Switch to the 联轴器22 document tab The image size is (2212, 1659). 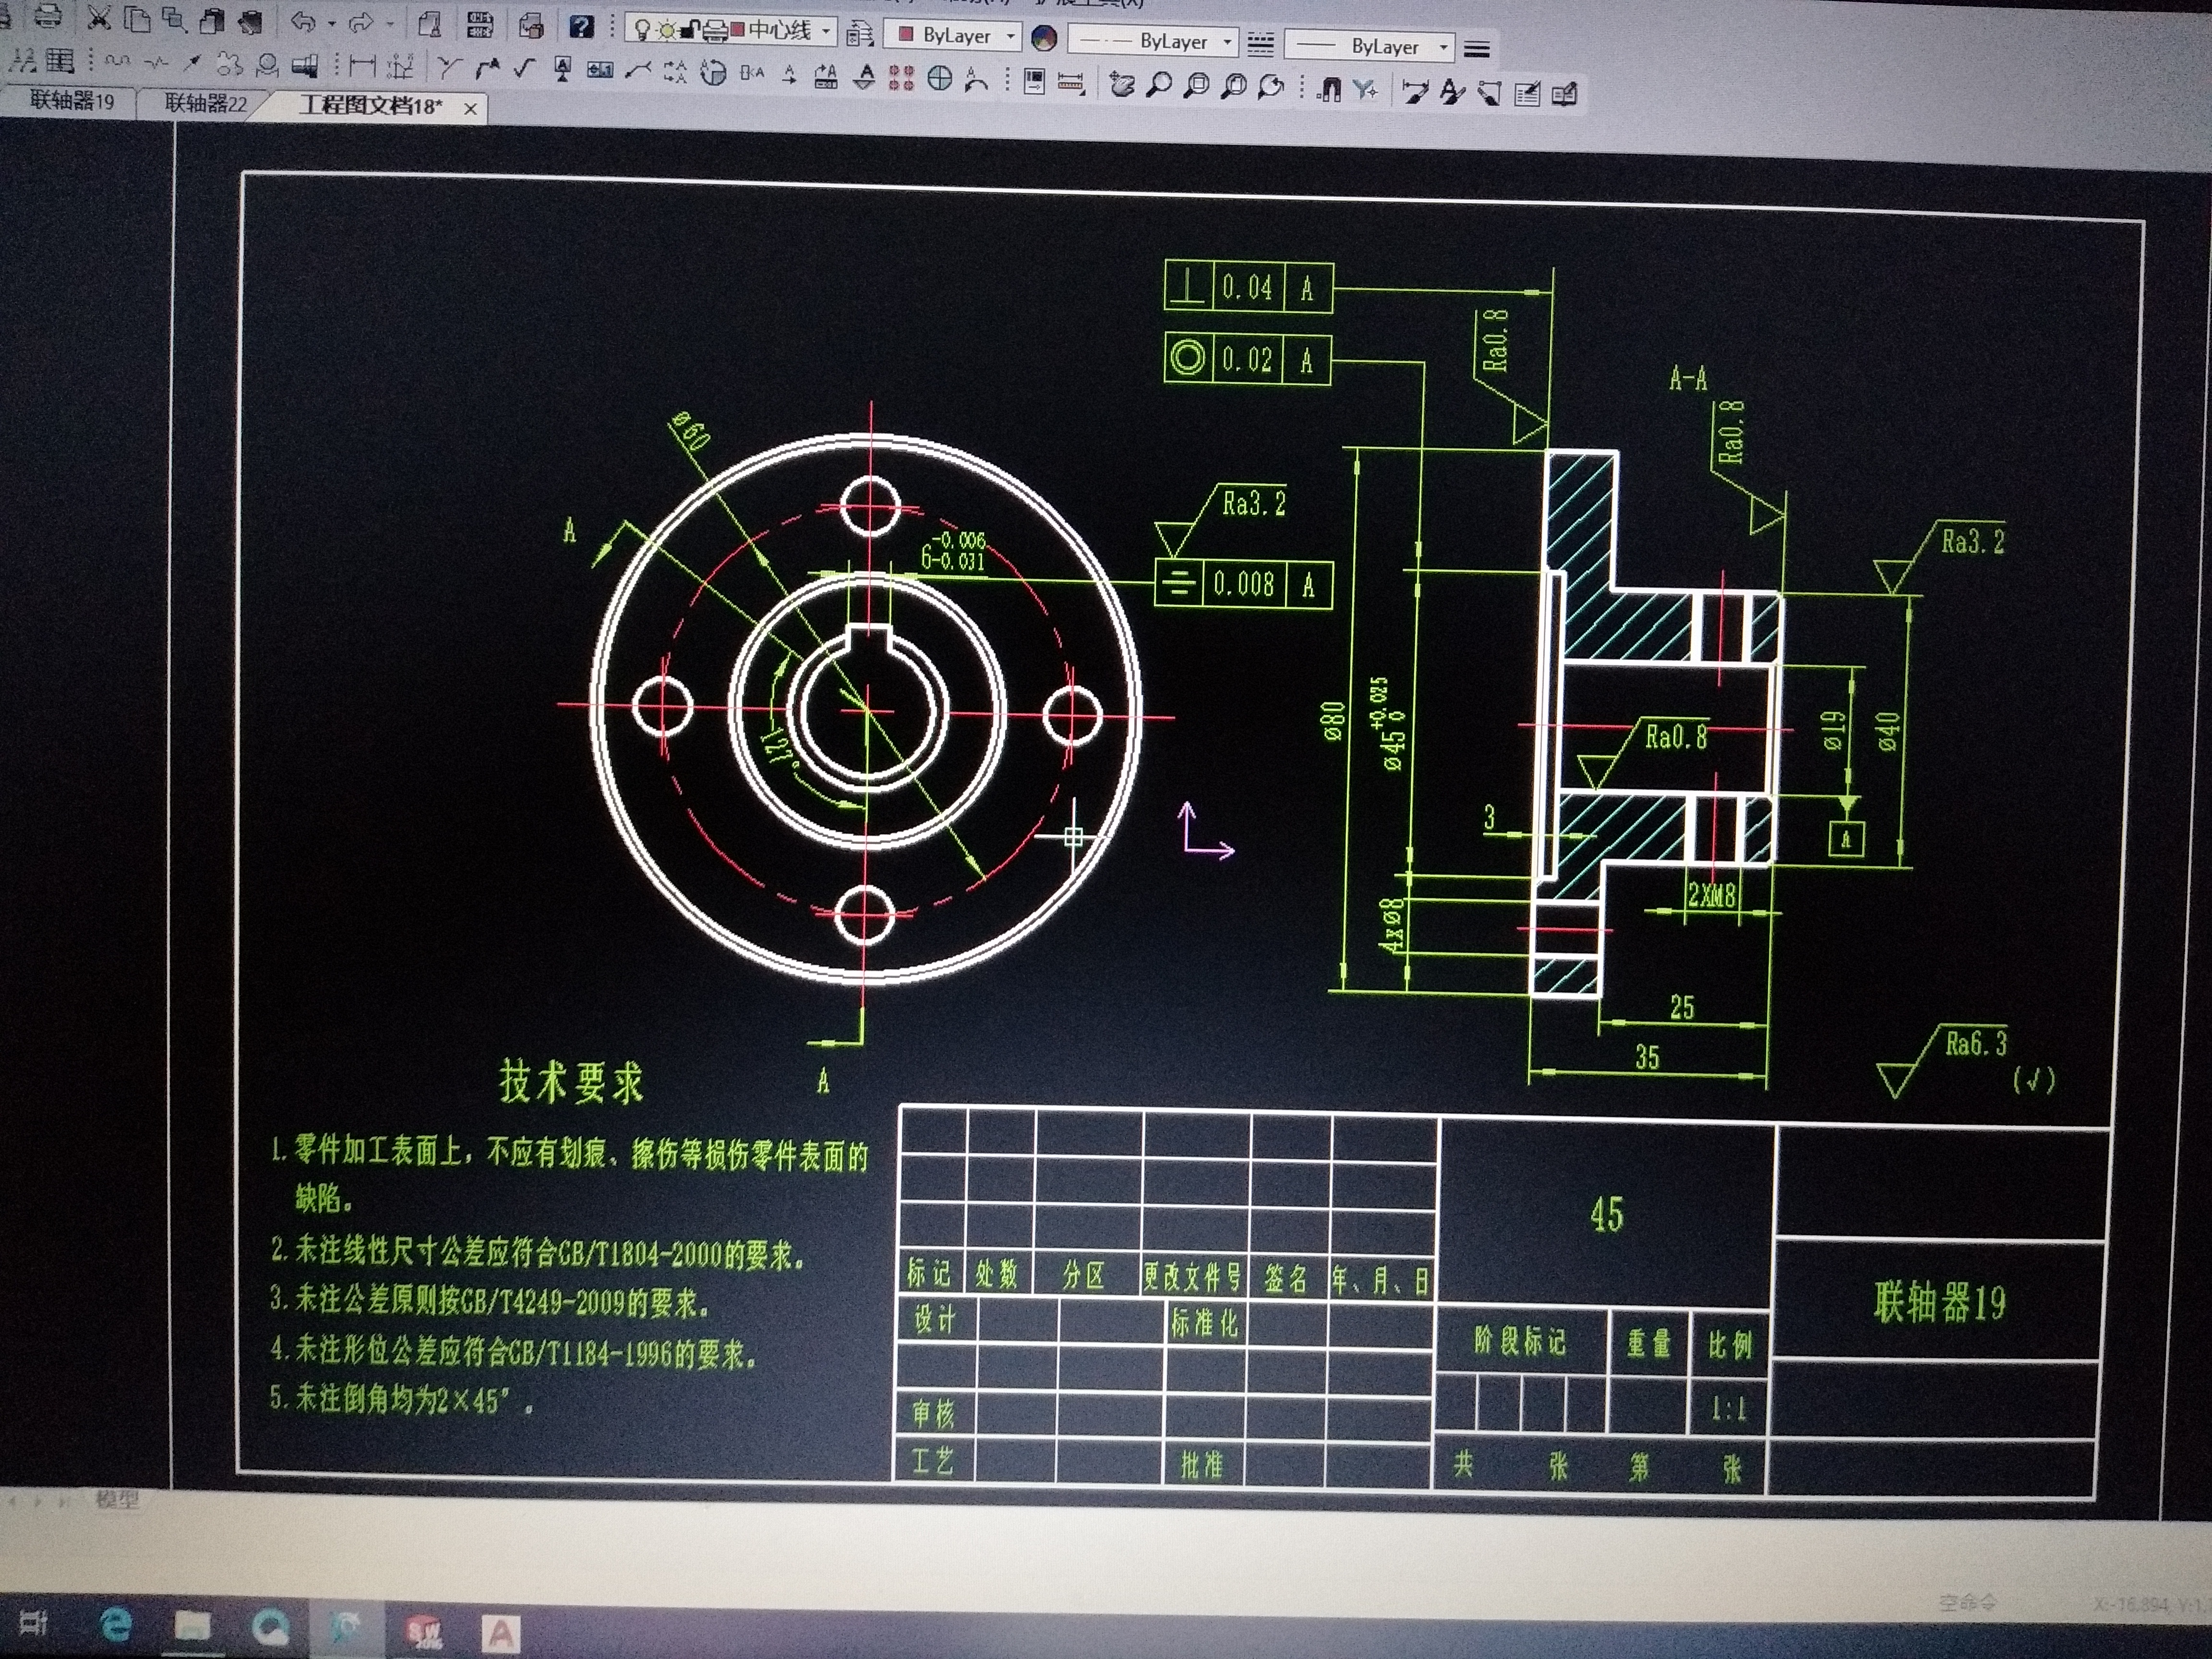(205, 103)
